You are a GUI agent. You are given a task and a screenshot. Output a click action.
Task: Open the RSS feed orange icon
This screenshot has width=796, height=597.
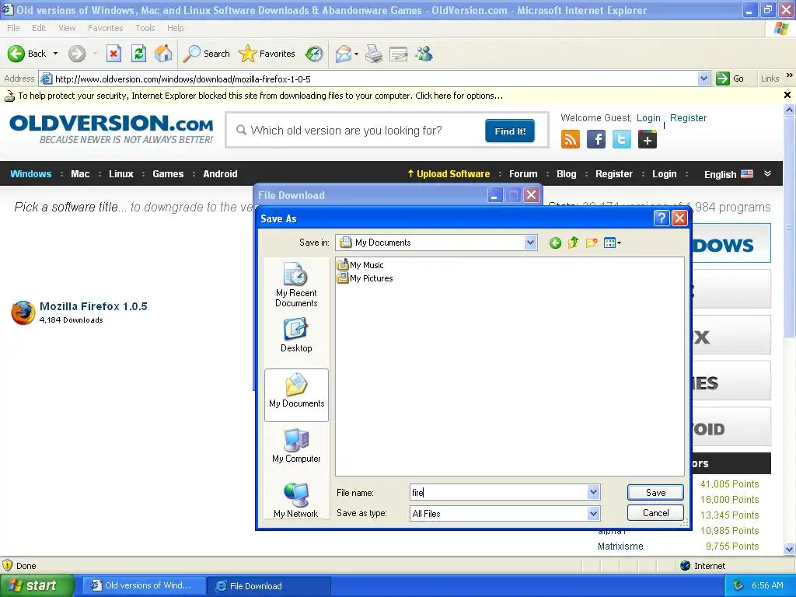tap(571, 139)
